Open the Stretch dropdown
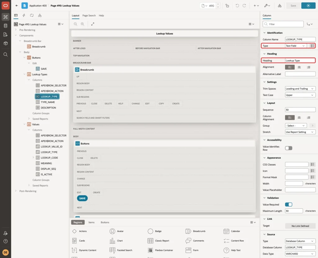Viewport: 318px width, 258px height. (x=300, y=132)
